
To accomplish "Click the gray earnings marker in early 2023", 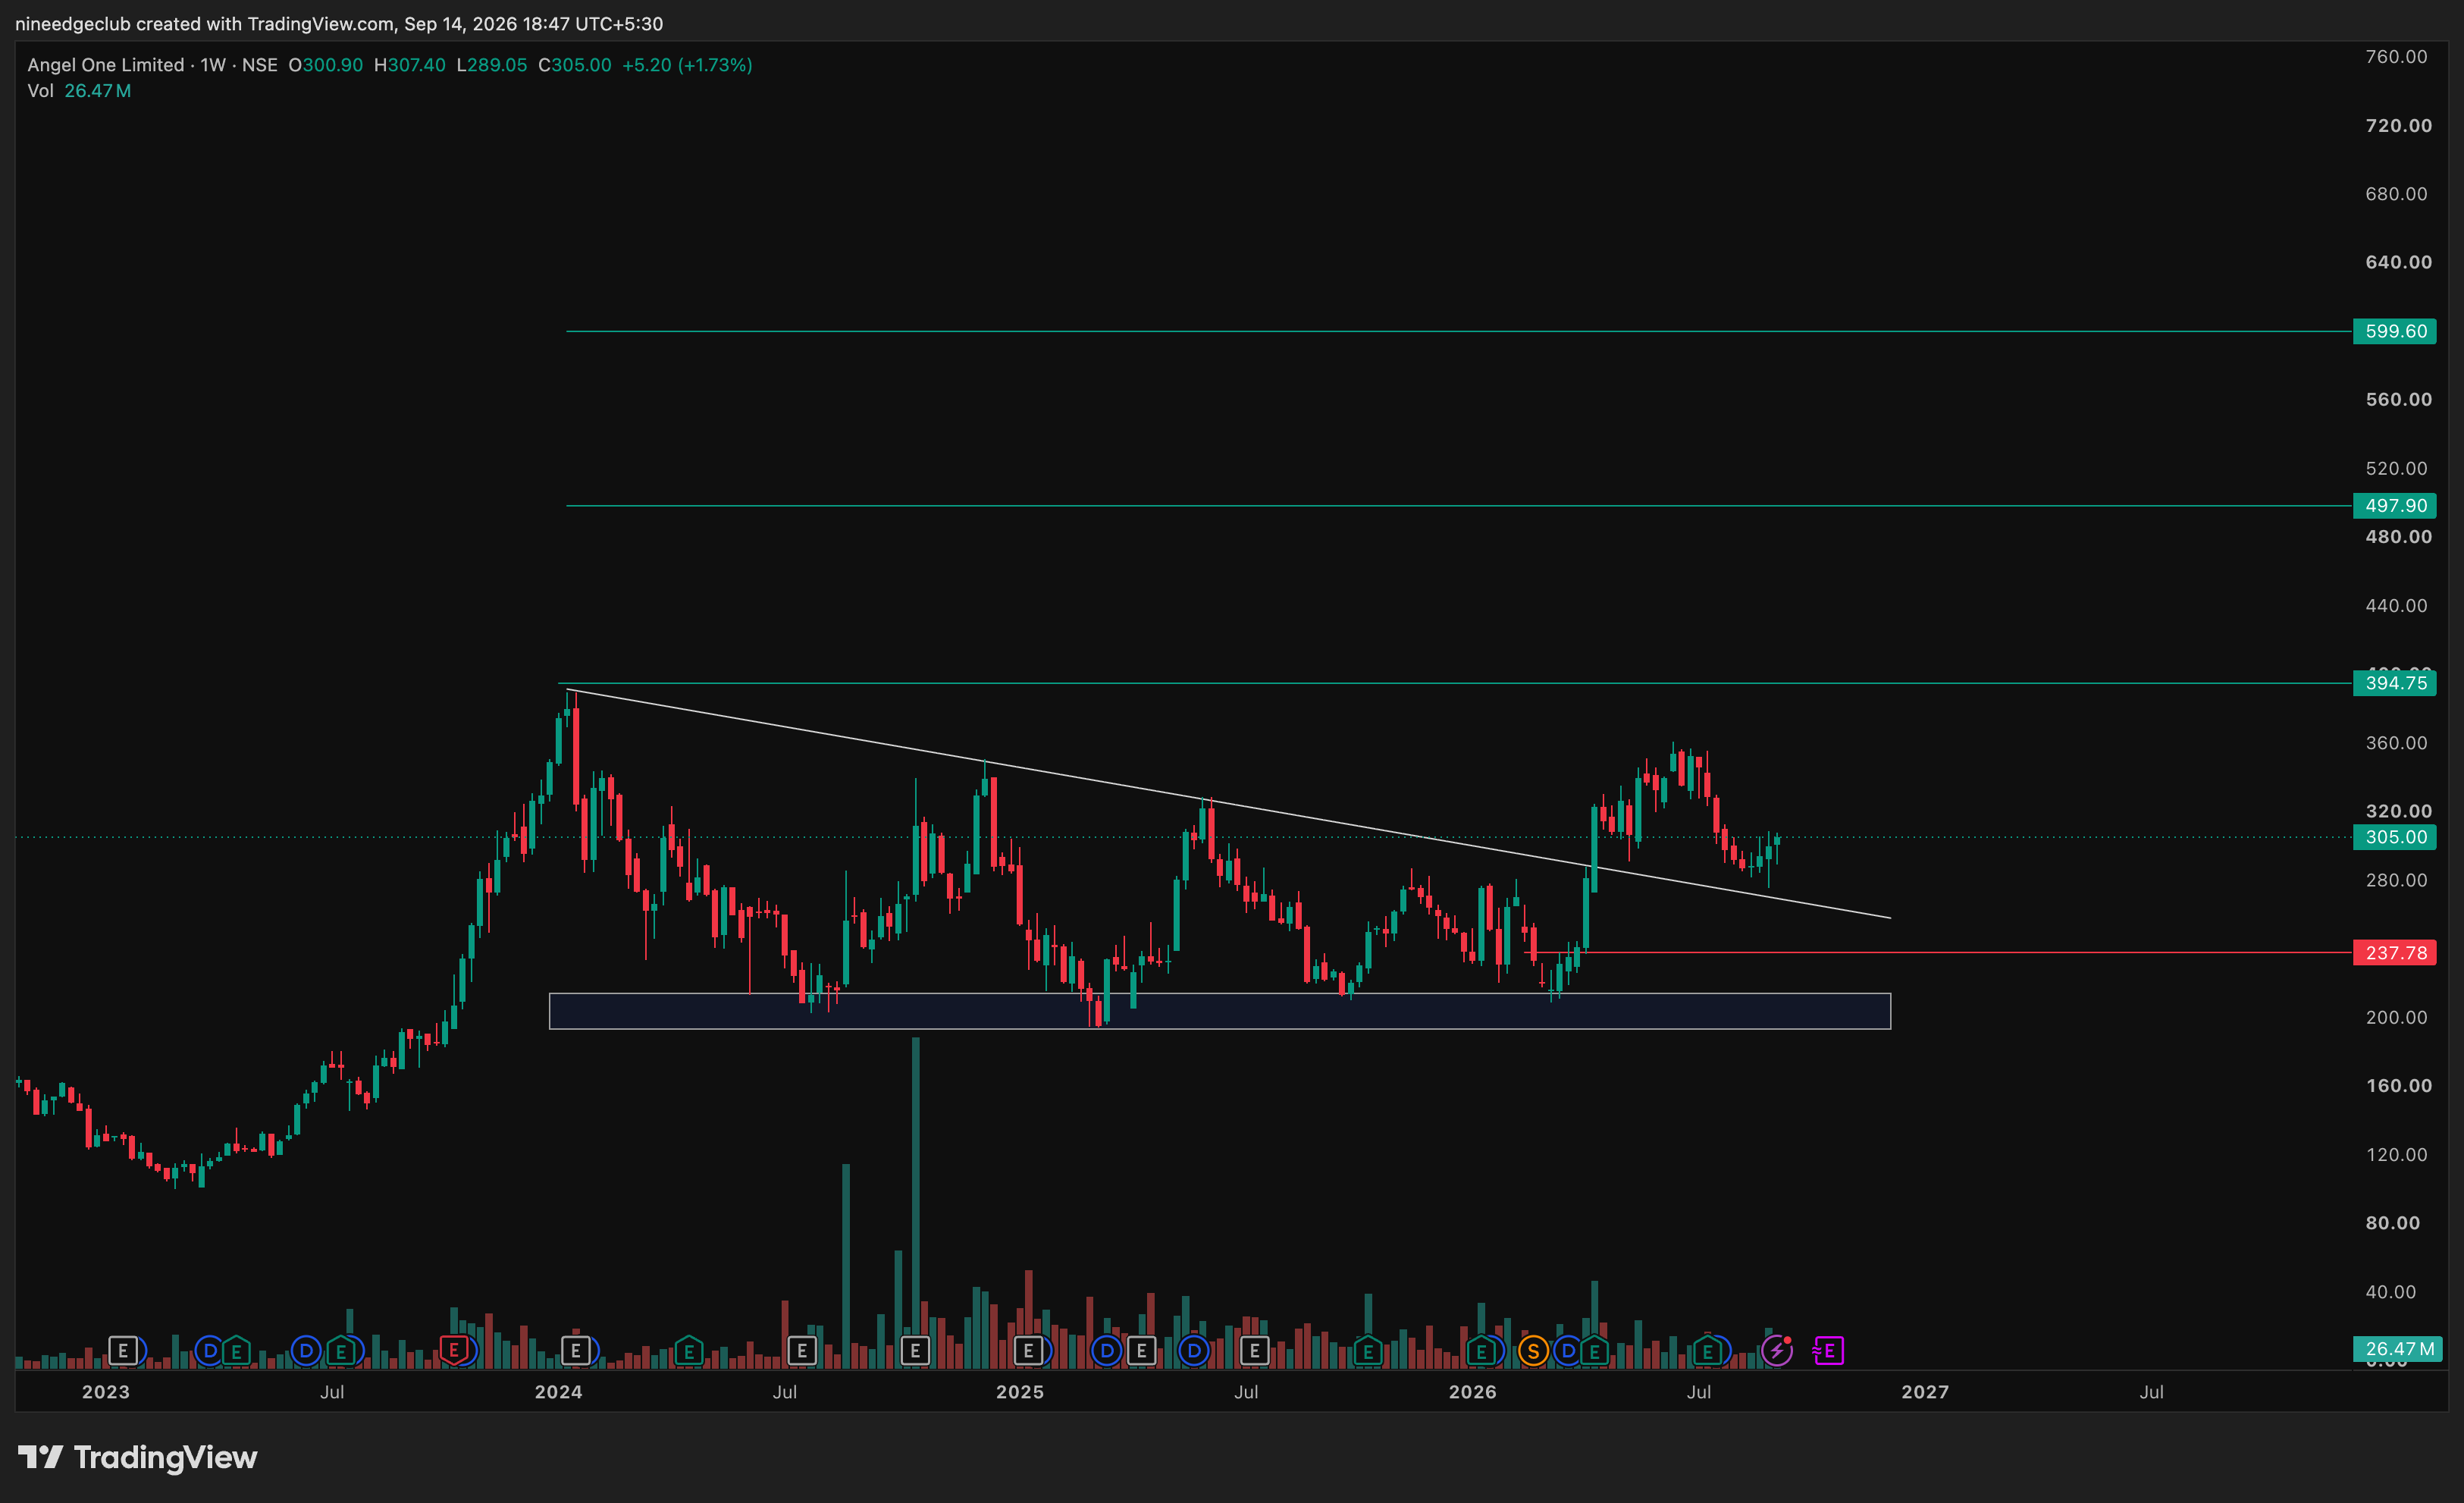I will (x=123, y=1351).
